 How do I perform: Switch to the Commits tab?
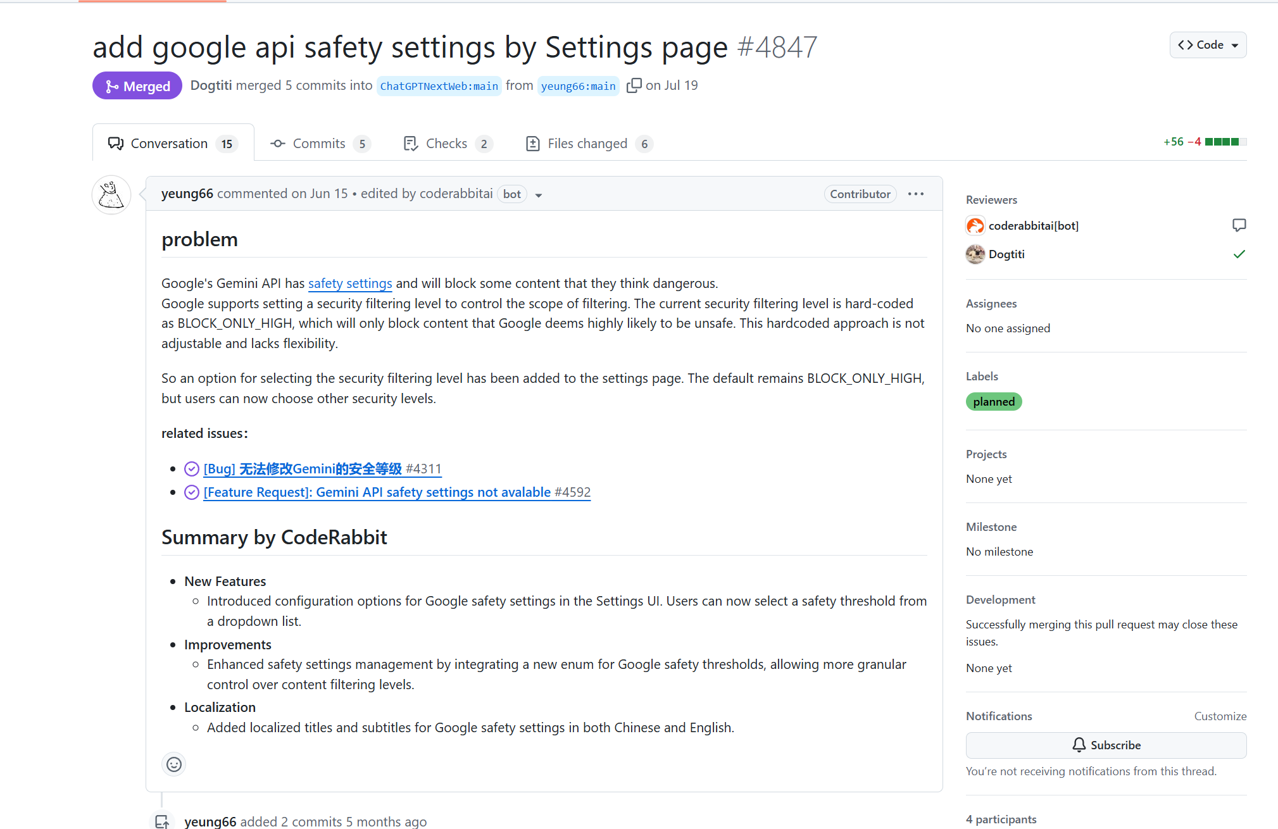(x=320, y=144)
